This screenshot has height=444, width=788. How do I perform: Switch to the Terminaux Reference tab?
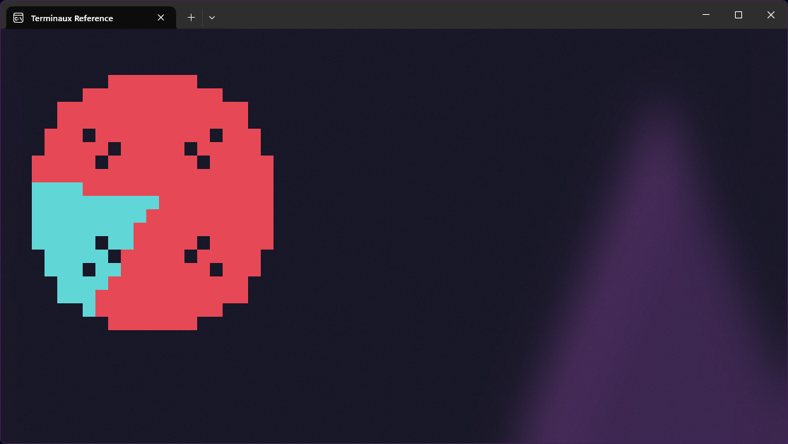[78, 18]
